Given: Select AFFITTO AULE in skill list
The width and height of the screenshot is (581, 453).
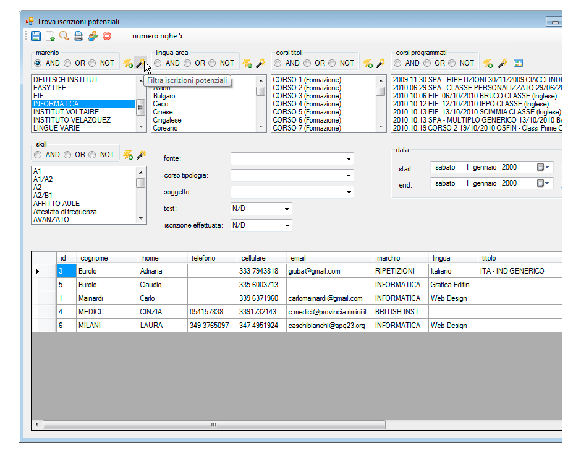Looking at the screenshot, I should [56, 204].
